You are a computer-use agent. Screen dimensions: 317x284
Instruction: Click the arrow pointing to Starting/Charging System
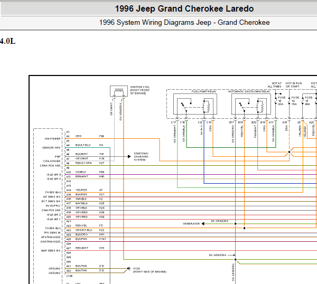tap(129, 157)
